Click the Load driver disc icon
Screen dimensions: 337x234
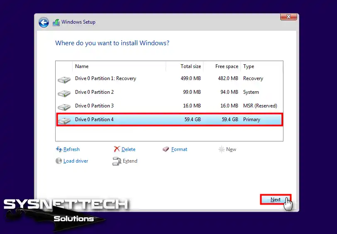[59, 161]
